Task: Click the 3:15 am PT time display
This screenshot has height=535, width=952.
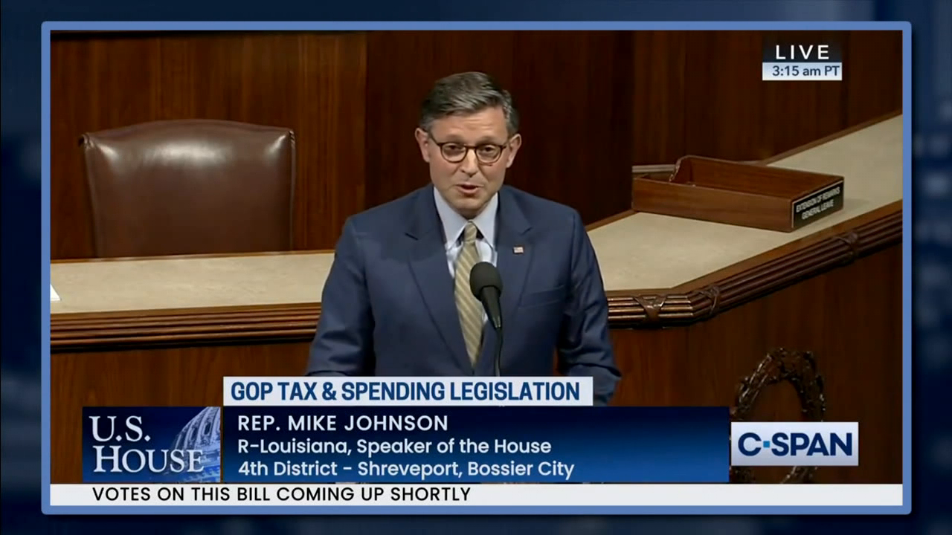Action: click(x=802, y=71)
